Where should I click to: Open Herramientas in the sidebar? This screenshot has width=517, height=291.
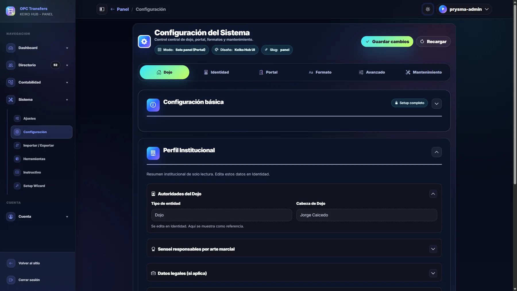click(41, 159)
